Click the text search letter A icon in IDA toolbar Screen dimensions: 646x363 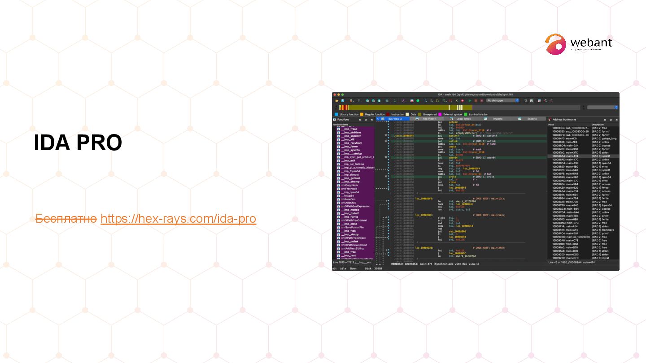point(403,101)
